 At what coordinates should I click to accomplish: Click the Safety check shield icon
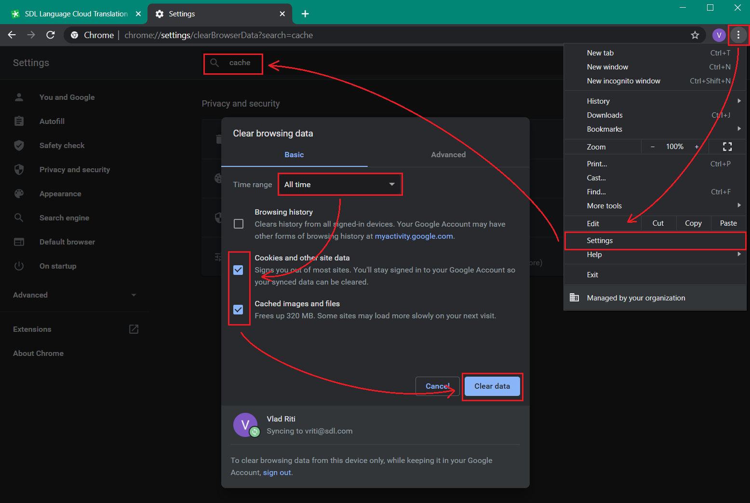tap(19, 145)
